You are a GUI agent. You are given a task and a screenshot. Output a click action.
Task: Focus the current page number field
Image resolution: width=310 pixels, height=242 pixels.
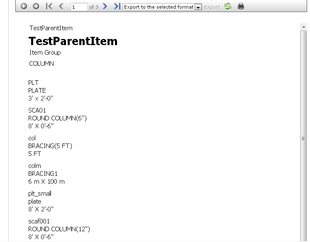(79, 7)
